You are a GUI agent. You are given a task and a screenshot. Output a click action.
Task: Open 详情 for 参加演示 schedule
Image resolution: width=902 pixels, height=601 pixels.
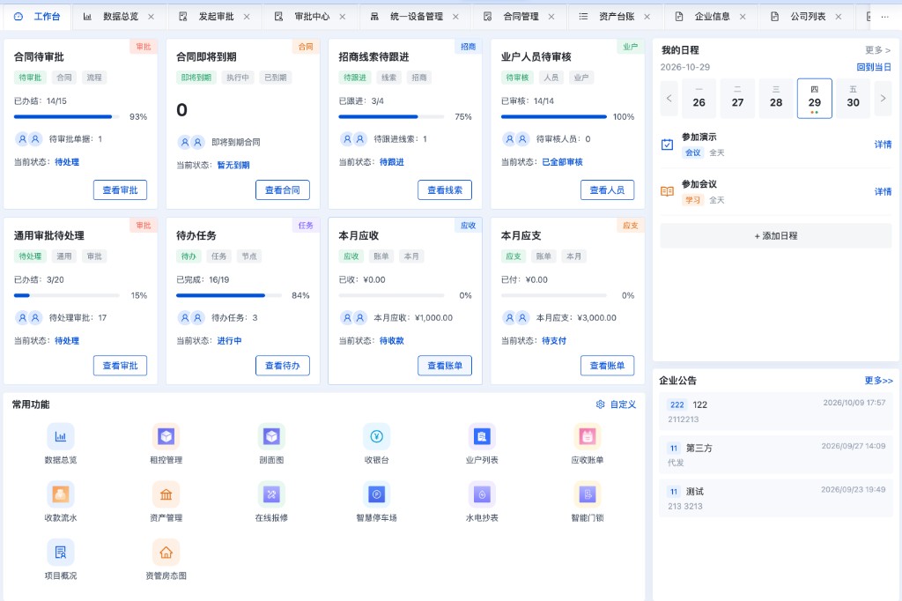click(x=883, y=145)
